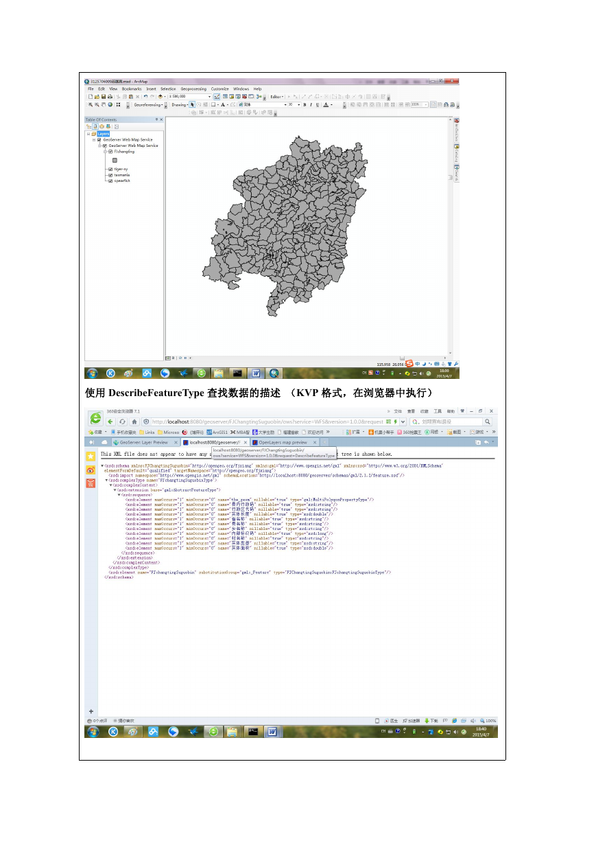Click the file explorer icon in upper taskbar
The height and width of the screenshot is (843, 596).
pyautogui.click(x=219, y=373)
